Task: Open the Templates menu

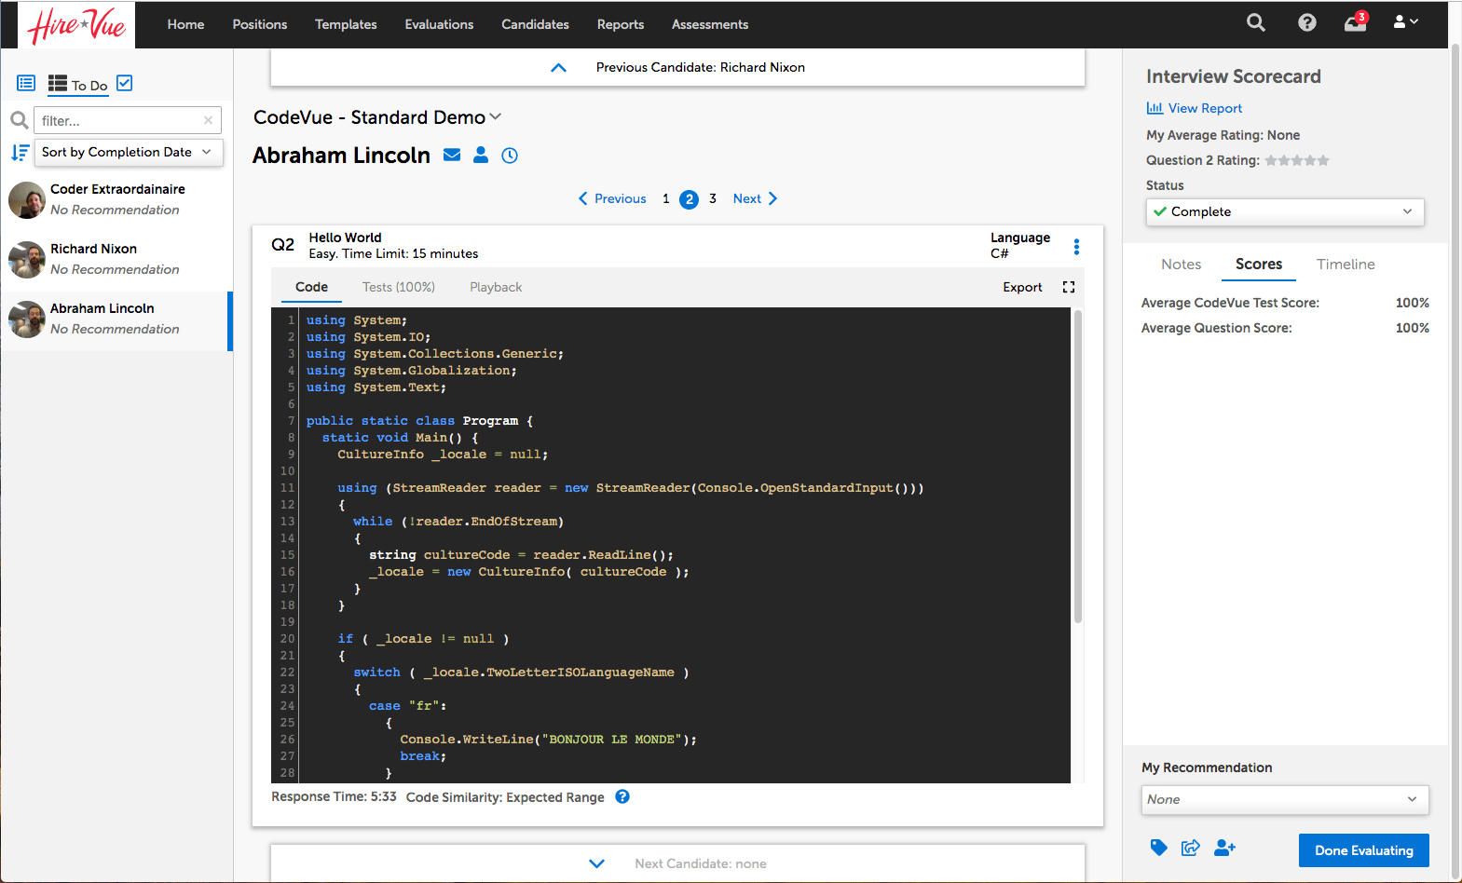Action: pyautogui.click(x=346, y=24)
